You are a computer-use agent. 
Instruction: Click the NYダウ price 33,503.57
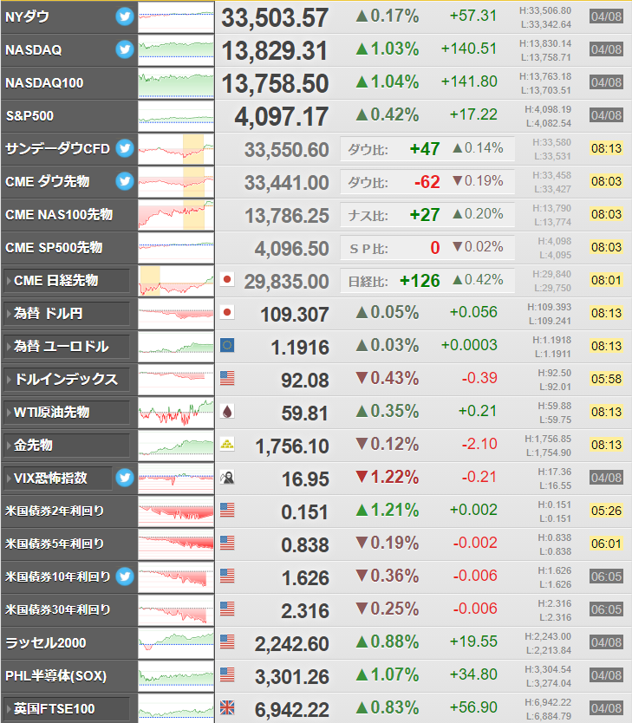click(275, 18)
